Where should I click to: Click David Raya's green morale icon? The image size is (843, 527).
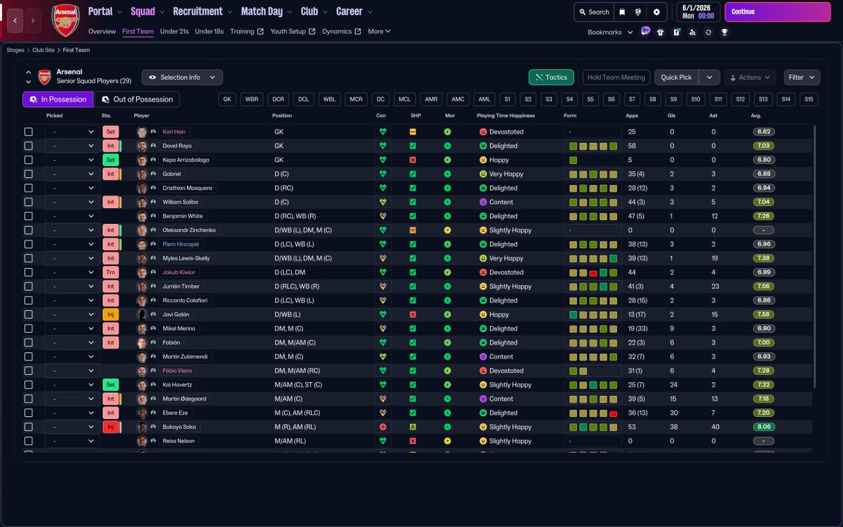tap(448, 146)
